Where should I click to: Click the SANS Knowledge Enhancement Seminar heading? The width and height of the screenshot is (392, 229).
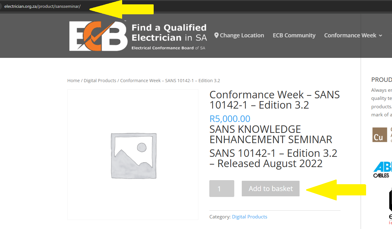coord(270,134)
